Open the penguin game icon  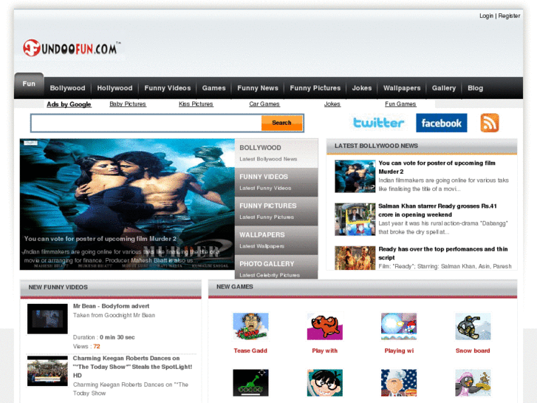click(473, 383)
